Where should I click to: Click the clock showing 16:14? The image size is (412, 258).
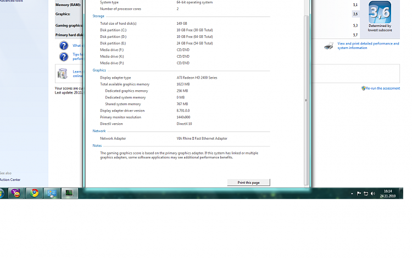pyautogui.click(x=388, y=194)
